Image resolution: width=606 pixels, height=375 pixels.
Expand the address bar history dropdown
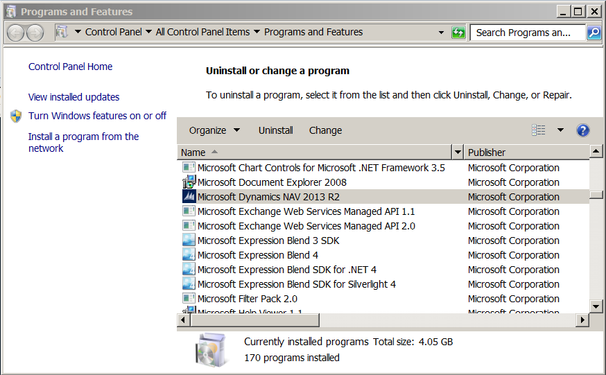tap(441, 33)
